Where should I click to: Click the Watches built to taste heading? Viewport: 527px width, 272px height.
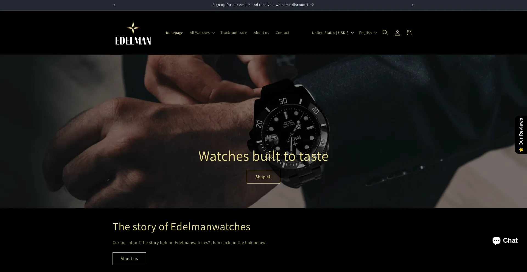coord(263,156)
